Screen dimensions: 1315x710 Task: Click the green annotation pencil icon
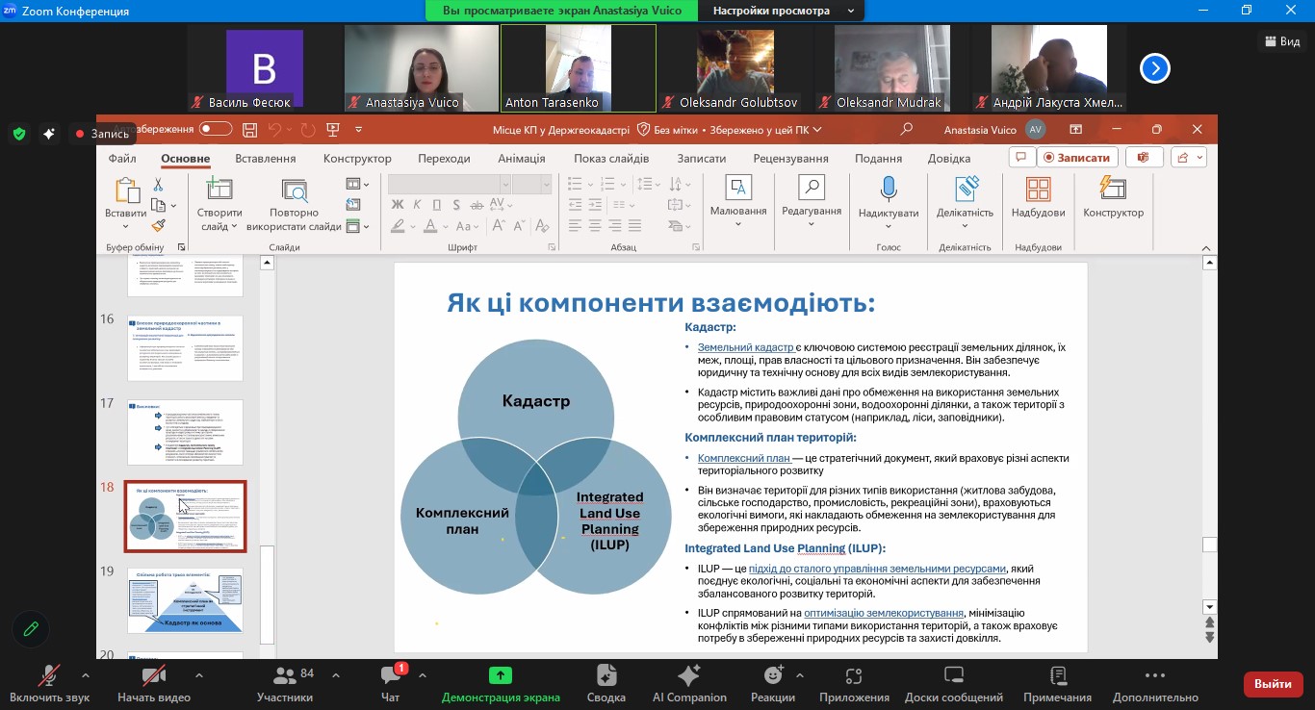[31, 629]
